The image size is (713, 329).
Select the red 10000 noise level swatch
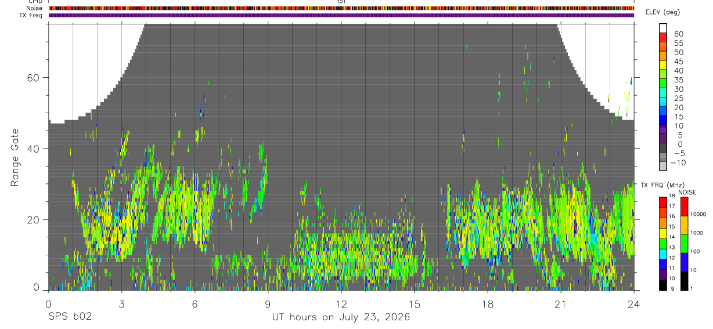click(x=685, y=207)
